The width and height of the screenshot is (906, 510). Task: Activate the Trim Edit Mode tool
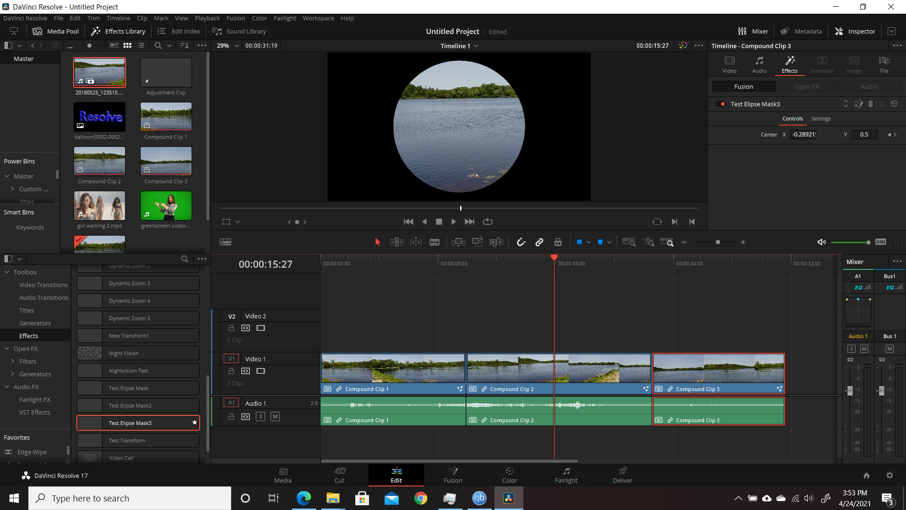tap(396, 242)
